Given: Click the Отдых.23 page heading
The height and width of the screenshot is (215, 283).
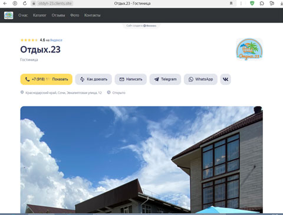Looking at the screenshot, I should [40, 50].
